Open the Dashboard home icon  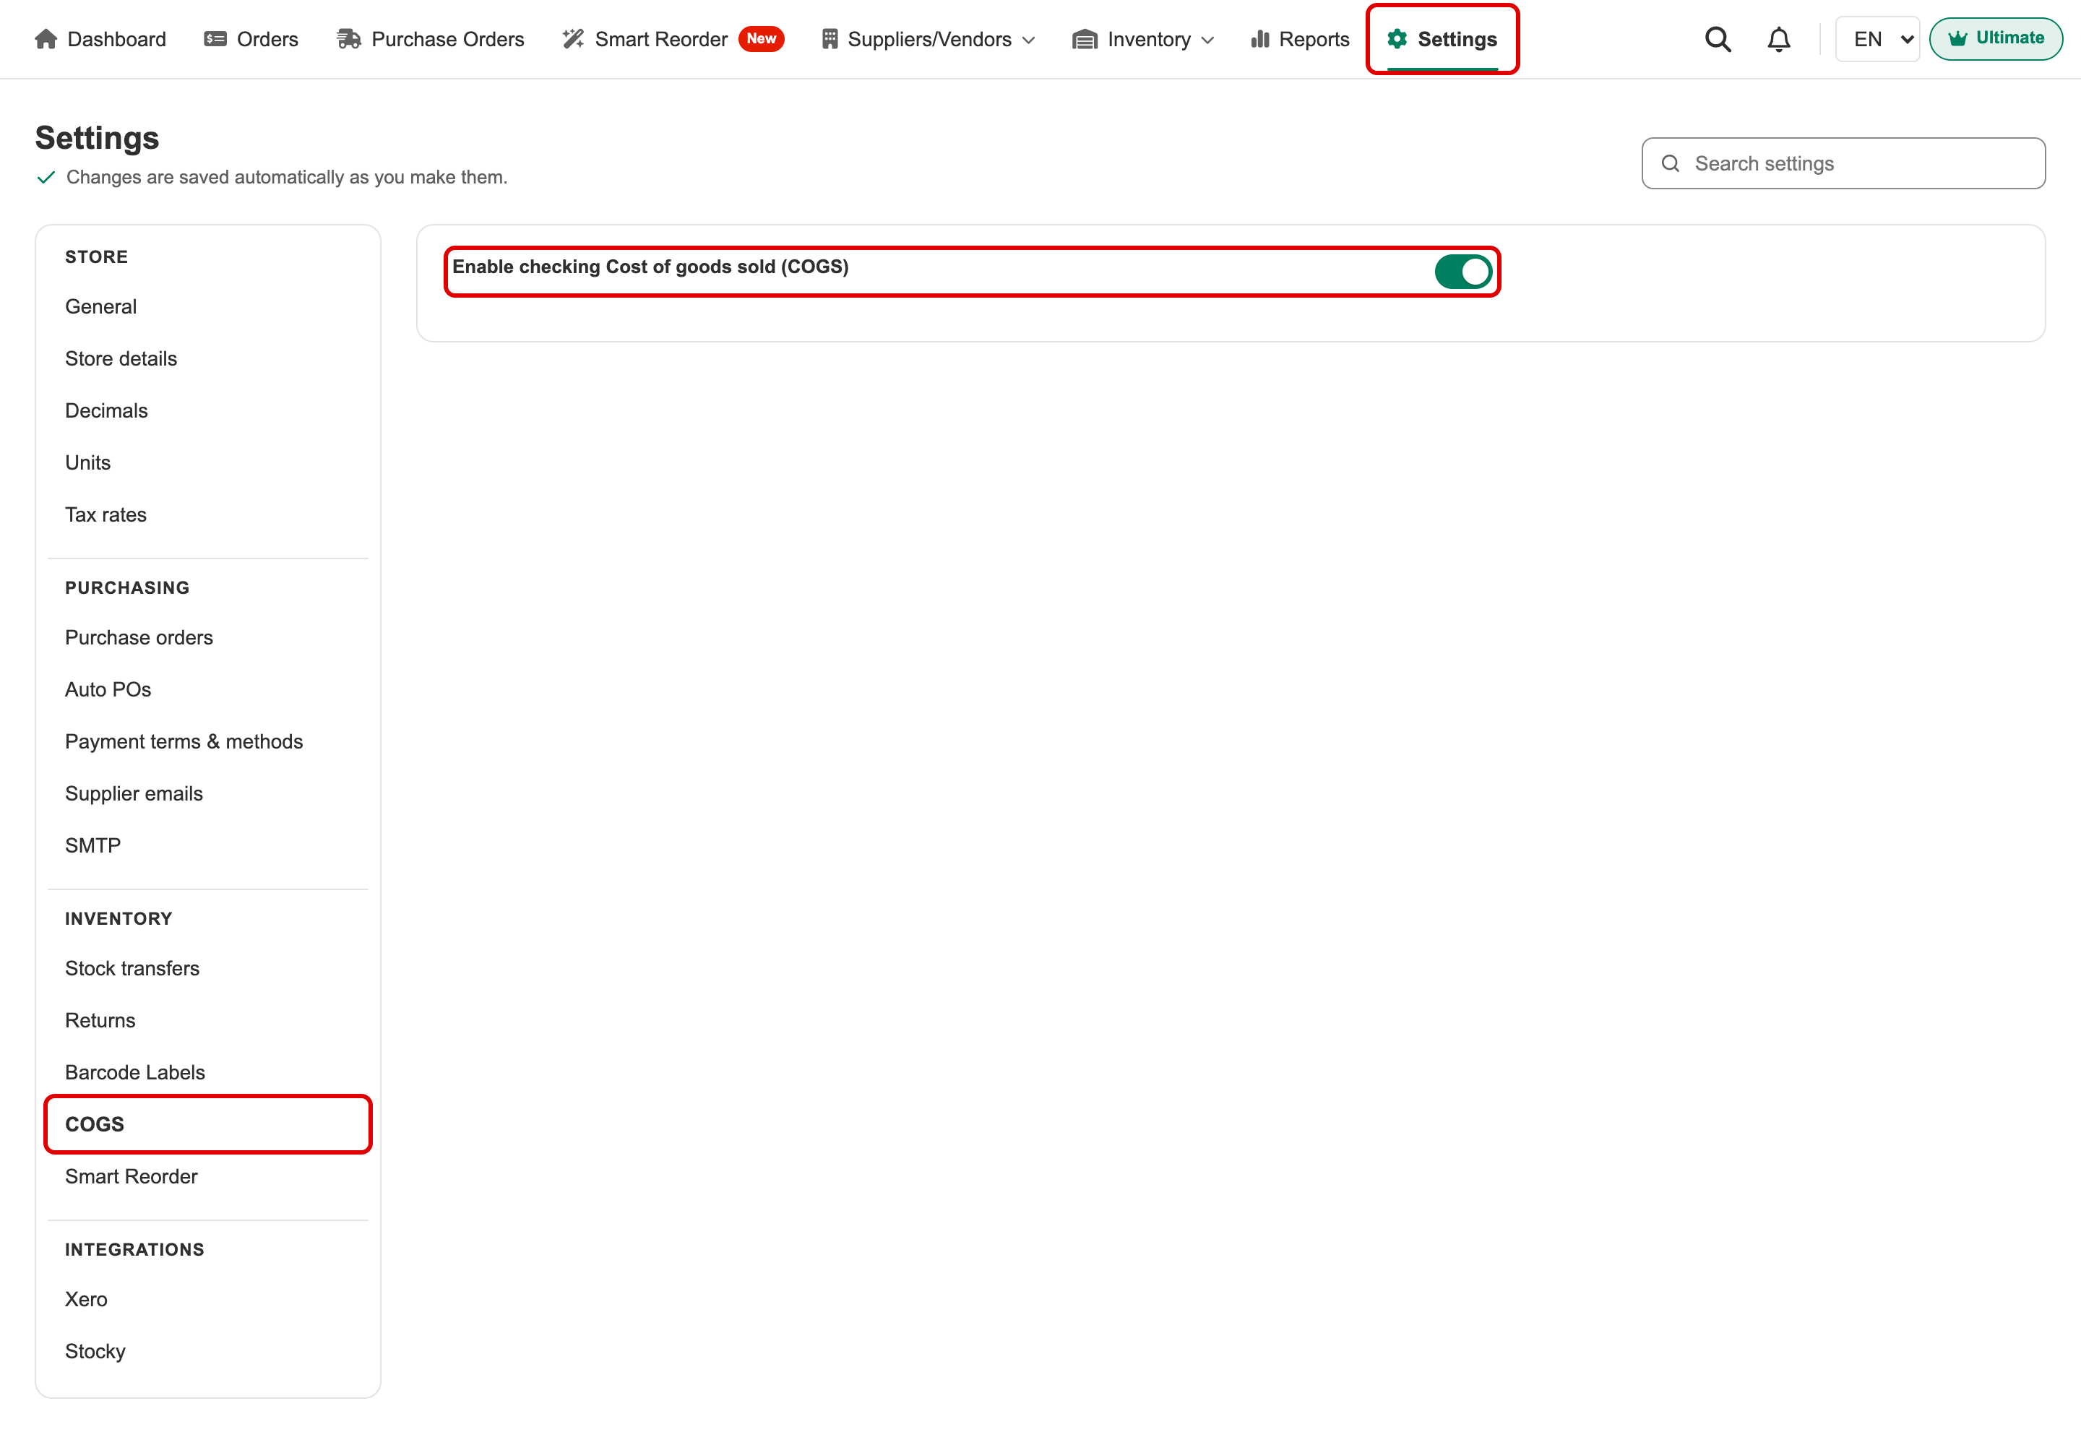tap(46, 39)
